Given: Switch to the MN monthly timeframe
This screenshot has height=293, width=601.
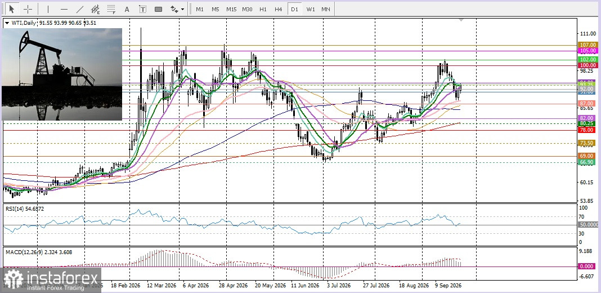Looking at the screenshot, I should 326,9.
